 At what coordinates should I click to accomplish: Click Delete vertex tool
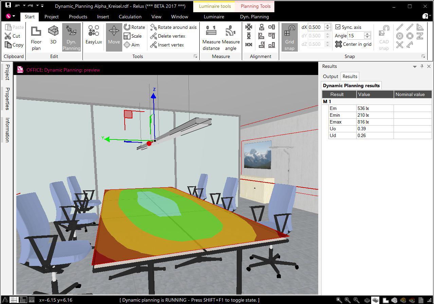click(168, 36)
